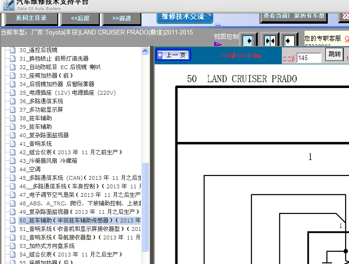Click the diagram title 50 LAND CRUISER PRADO

pyautogui.click(x=242, y=79)
